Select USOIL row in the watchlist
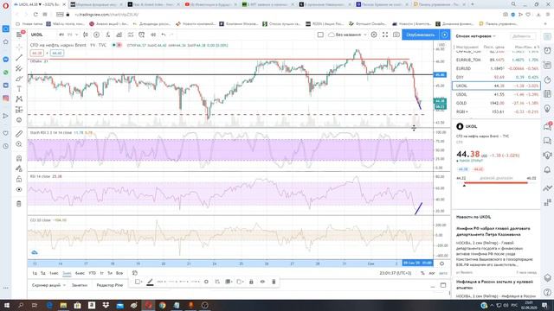The height and width of the screenshot is (311, 554). (496, 94)
